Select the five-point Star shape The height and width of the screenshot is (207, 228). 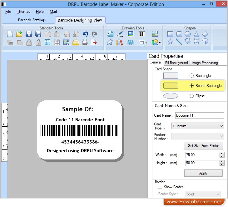tap(170, 42)
